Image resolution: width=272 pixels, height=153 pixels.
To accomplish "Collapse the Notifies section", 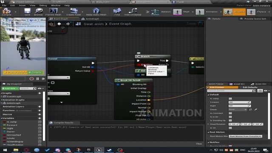I will (208, 142).
